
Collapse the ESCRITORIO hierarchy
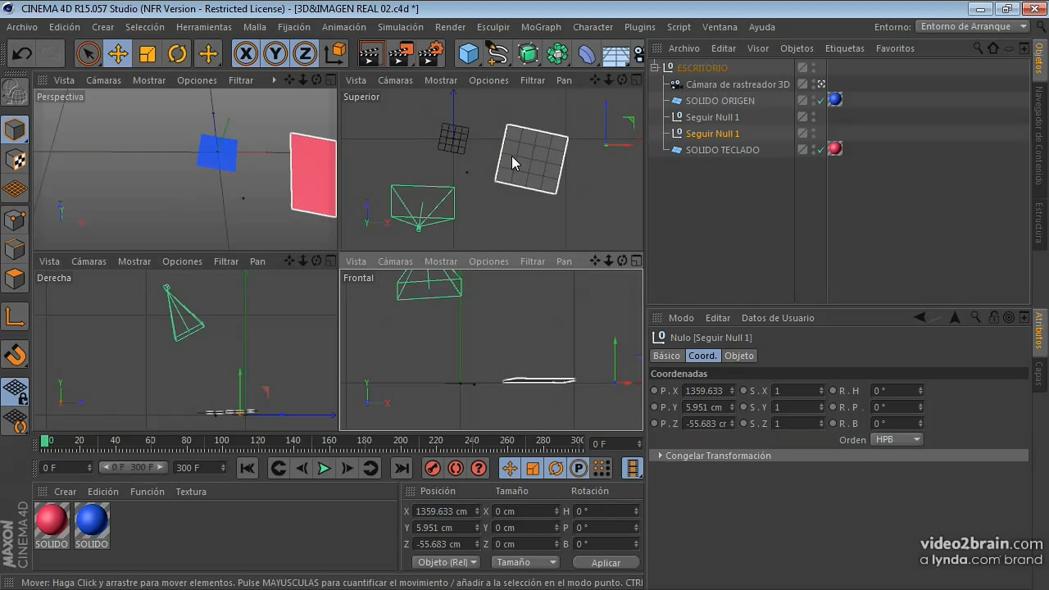[656, 68]
